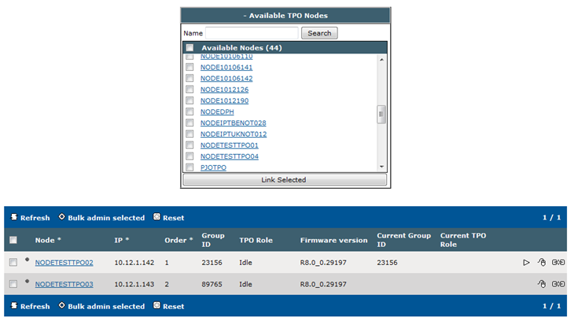Click Bulk admin selected in the top toolbar
This screenshot has width=574, height=328.
coord(101,217)
